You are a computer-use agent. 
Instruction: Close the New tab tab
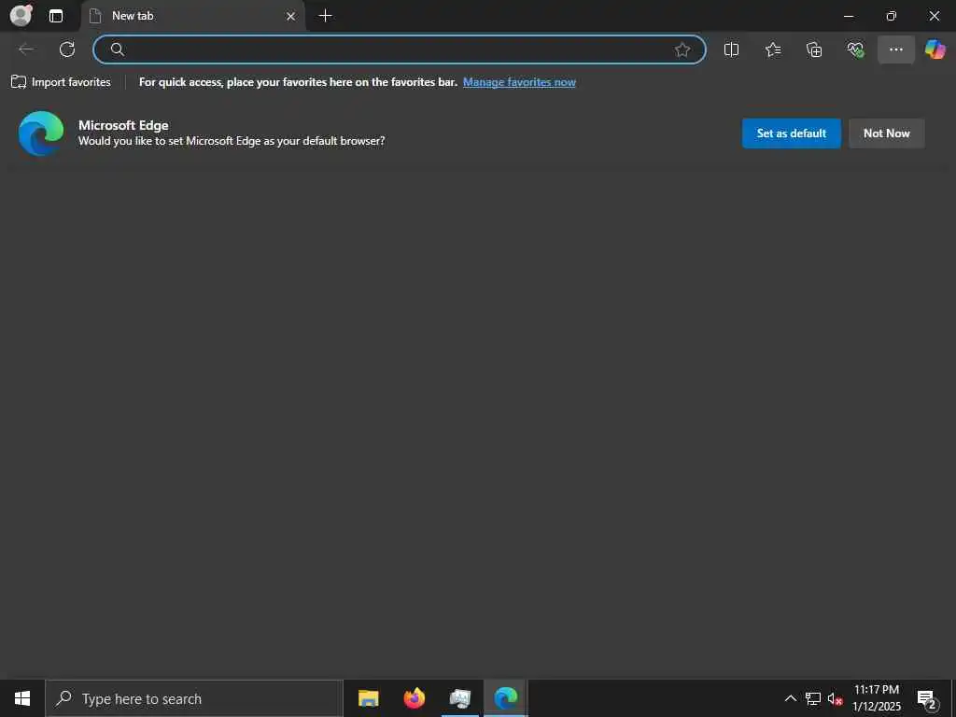click(x=291, y=17)
